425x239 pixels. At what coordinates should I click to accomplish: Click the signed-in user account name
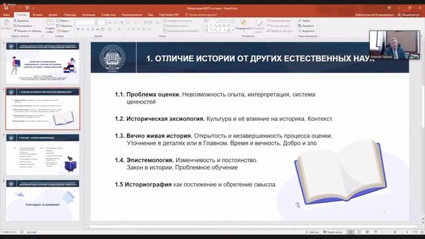[375, 15]
